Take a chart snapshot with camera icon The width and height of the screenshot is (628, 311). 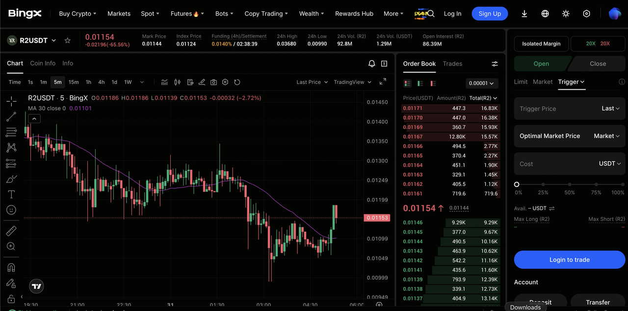pos(213,82)
